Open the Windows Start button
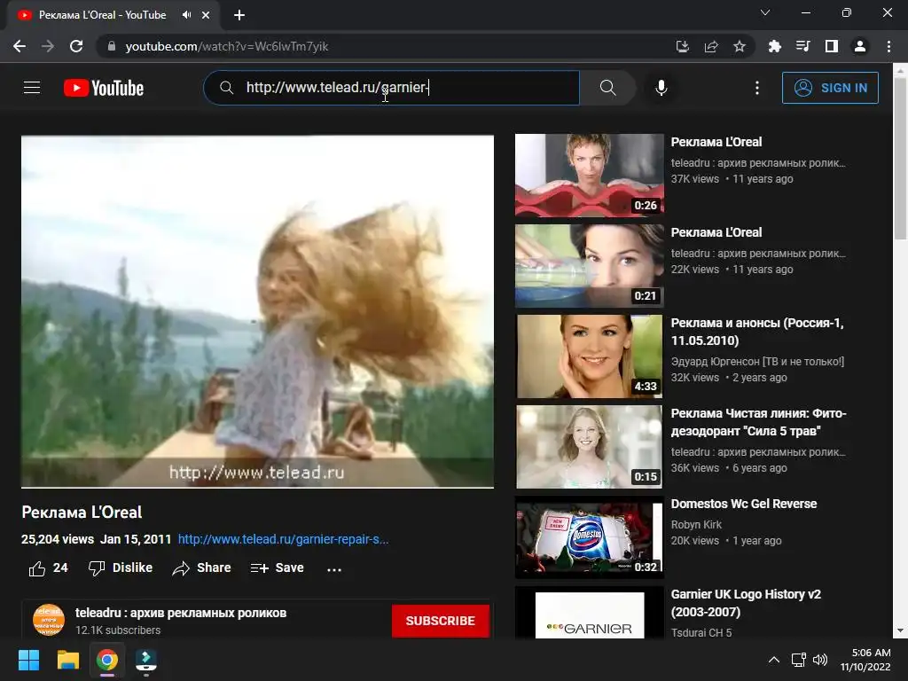The height and width of the screenshot is (681, 908). tap(28, 660)
